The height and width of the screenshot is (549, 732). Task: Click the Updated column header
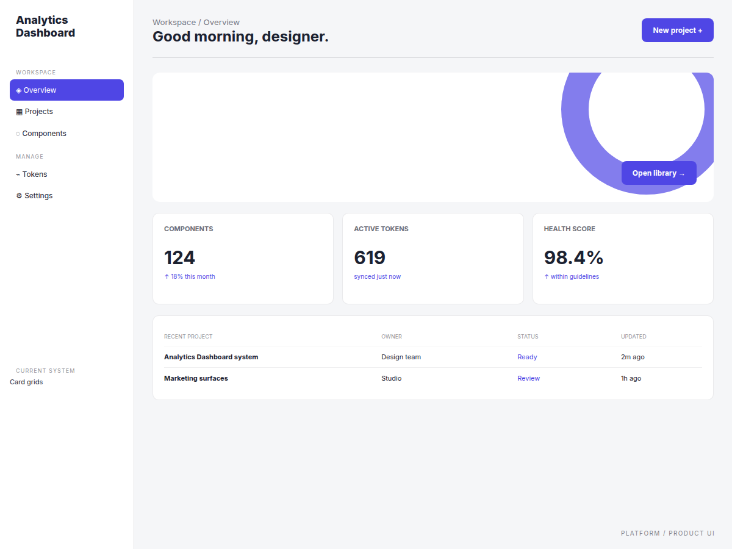pyautogui.click(x=634, y=337)
